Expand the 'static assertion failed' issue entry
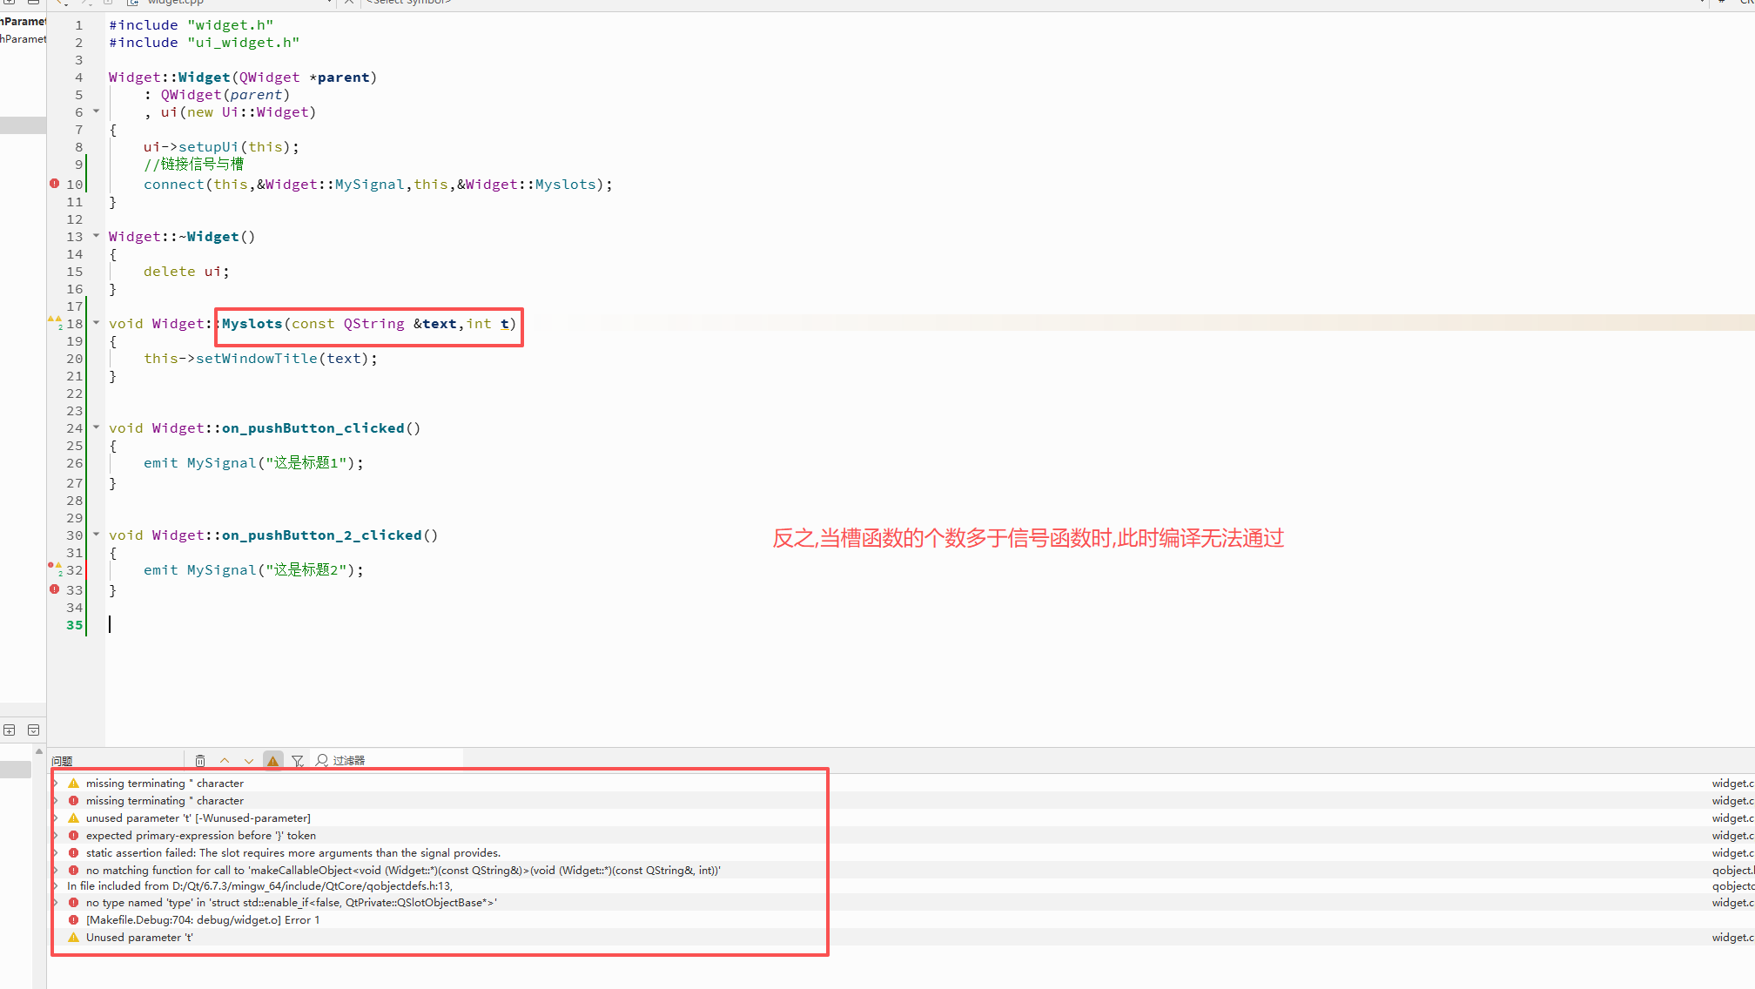The image size is (1755, 989). [x=56, y=853]
